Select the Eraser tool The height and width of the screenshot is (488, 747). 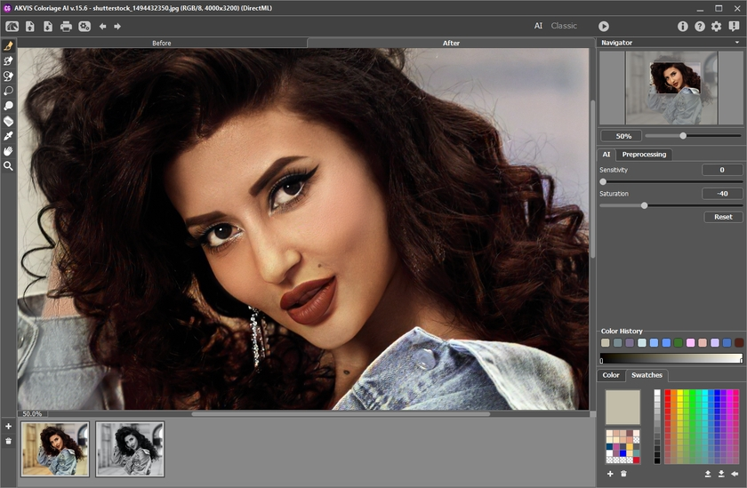[x=9, y=121]
